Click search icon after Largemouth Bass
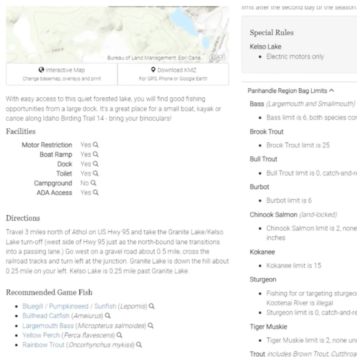This screenshot has height=357, width=357. coord(151,326)
